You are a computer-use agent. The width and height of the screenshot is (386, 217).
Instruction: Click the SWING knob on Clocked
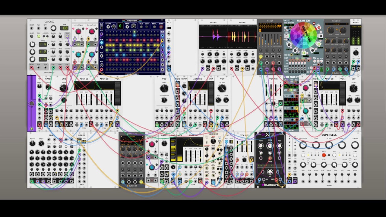tap(53, 36)
